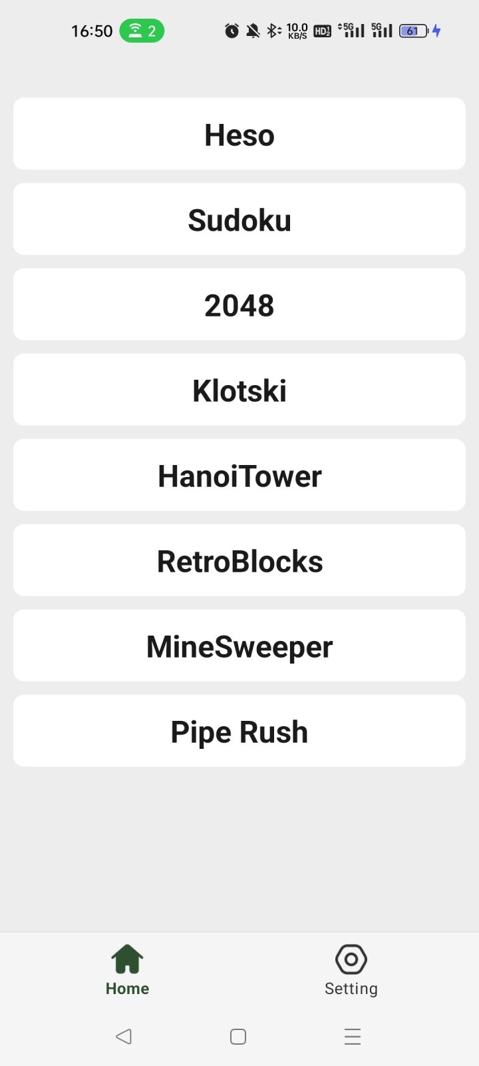Open the Setting hexagon nut icon

pyautogui.click(x=351, y=959)
